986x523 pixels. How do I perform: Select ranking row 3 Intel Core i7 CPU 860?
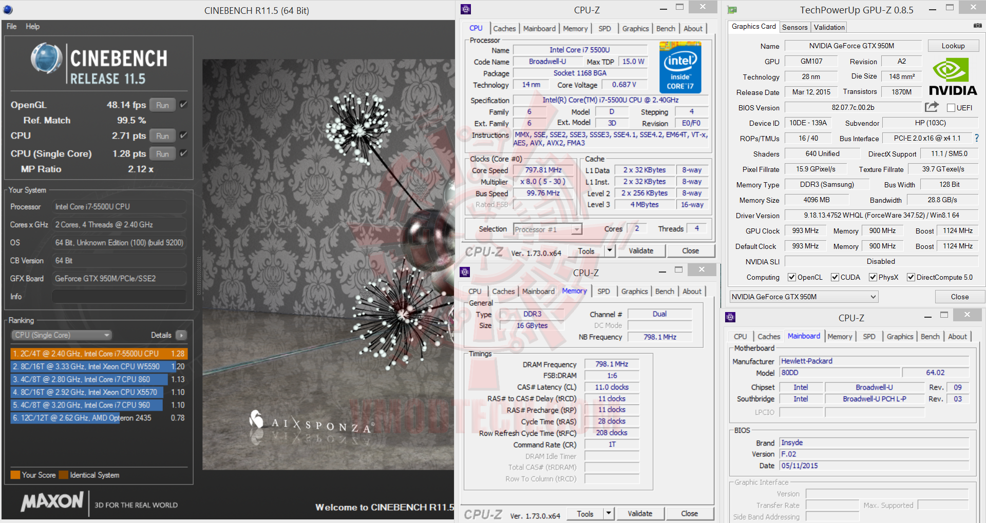[99, 379]
